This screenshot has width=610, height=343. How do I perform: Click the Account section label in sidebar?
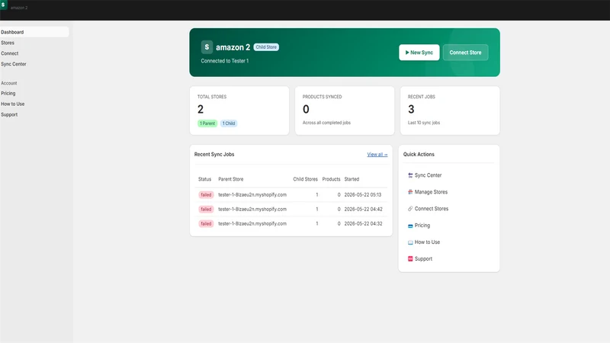[x=8, y=83]
